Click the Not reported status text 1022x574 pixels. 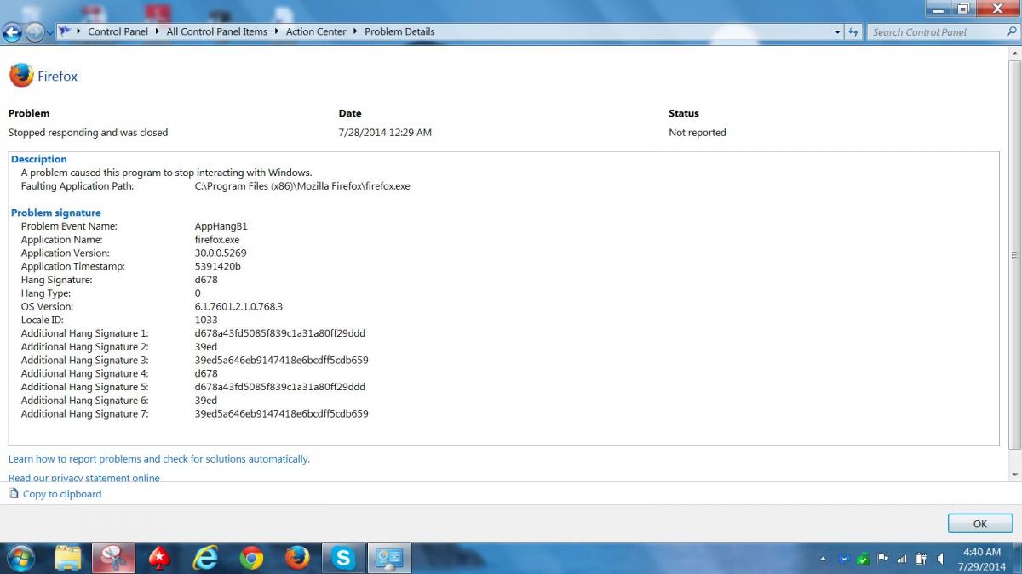pyautogui.click(x=698, y=133)
